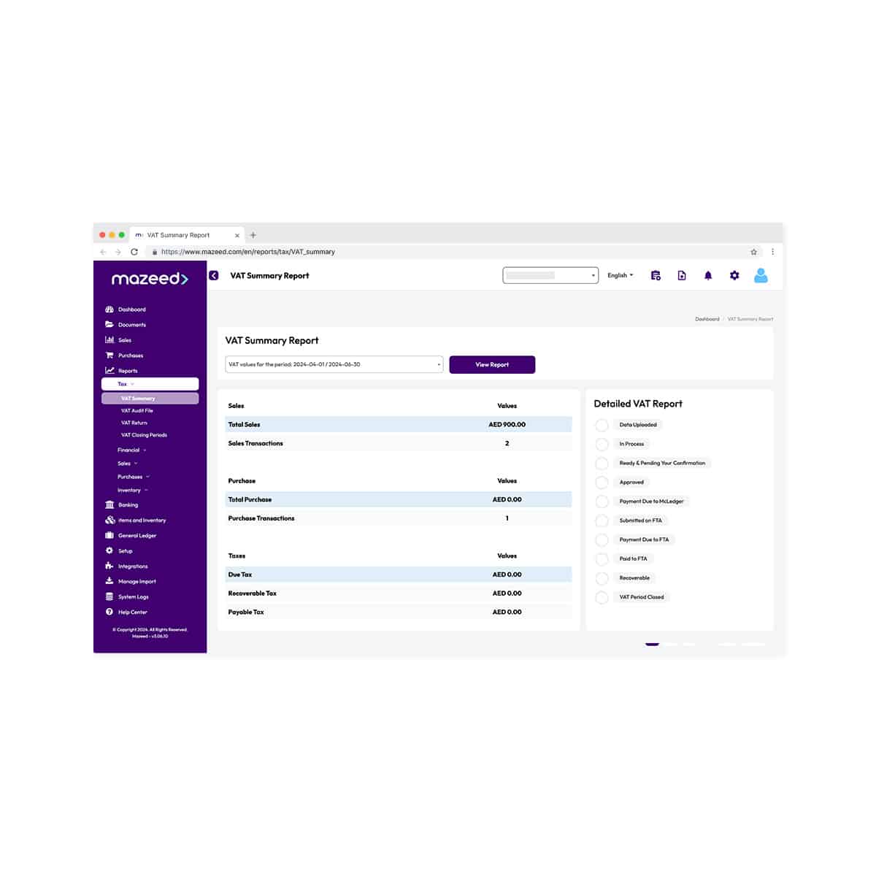Click the Banking icon in sidebar
Screen dimensions: 876x876
[x=109, y=504]
